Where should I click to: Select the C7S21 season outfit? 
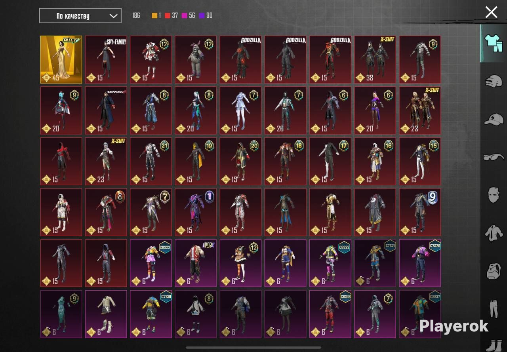tap(375, 263)
